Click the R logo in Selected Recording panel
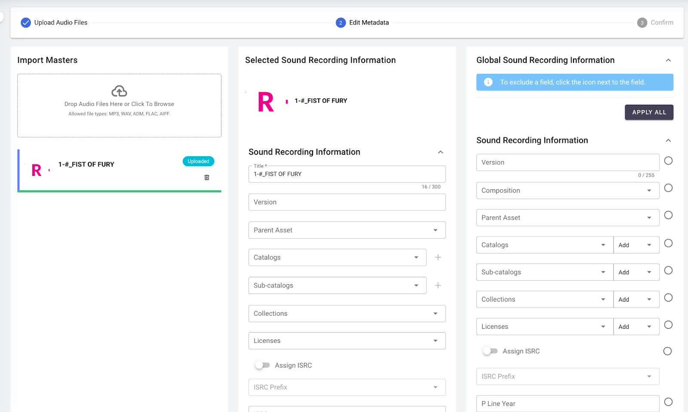Screen dimensions: 688x412 pyautogui.click(x=266, y=102)
